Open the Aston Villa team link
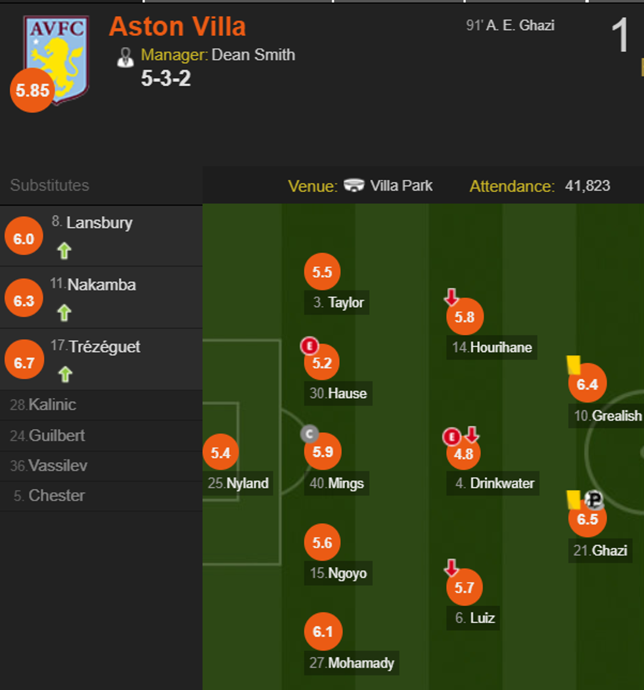Image resolution: width=644 pixels, height=690 pixels. pos(177,27)
